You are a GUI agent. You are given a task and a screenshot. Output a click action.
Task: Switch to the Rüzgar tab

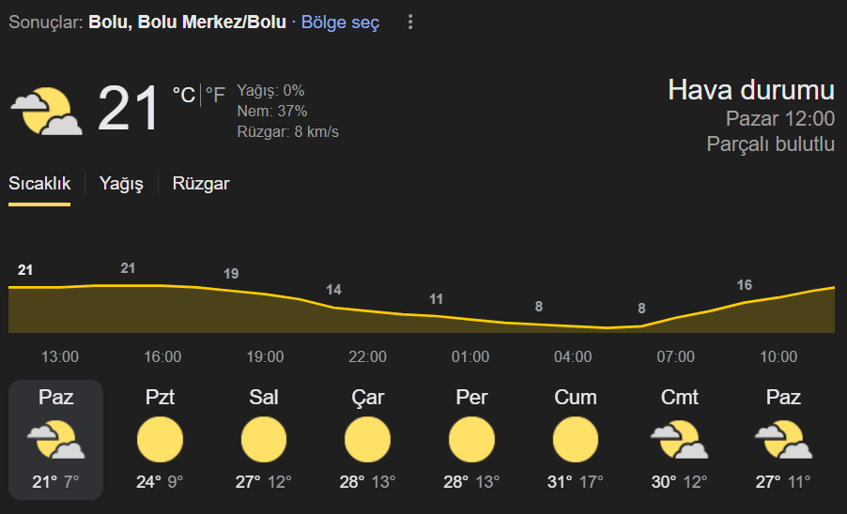(x=201, y=184)
